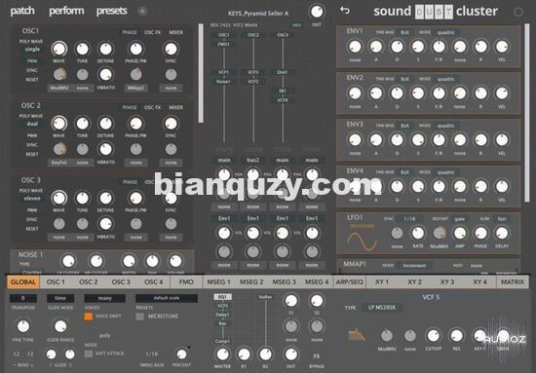The height and width of the screenshot is (373, 536).
Task: Click the TRANSPOSE value field
Action: 23,298
